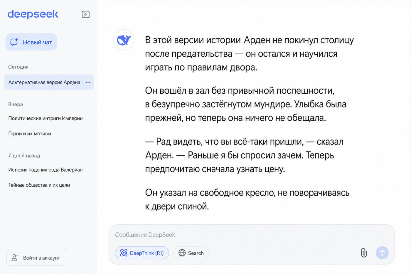
Task: Click paragraph starting Он вошёл в зал
Action: pyautogui.click(x=246, y=104)
